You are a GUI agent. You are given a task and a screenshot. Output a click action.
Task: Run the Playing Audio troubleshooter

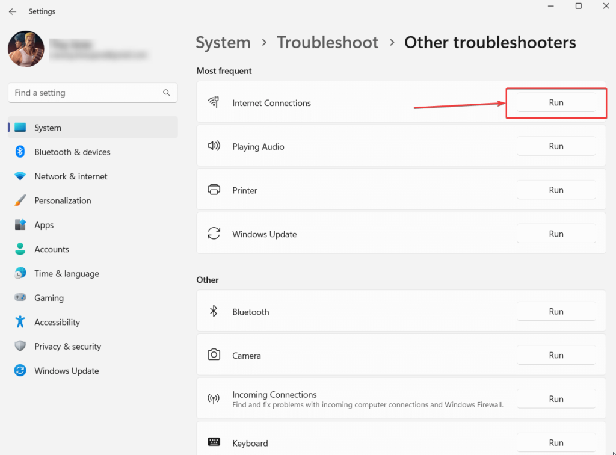556,146
